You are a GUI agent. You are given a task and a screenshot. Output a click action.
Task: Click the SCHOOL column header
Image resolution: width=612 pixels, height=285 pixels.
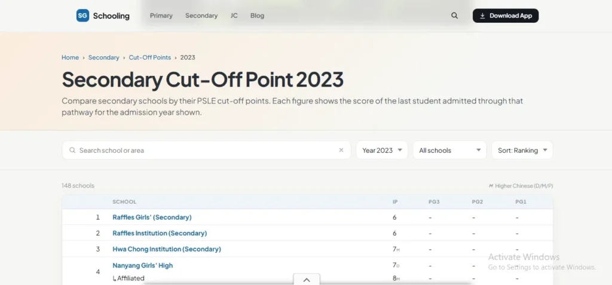coord(124,202)
